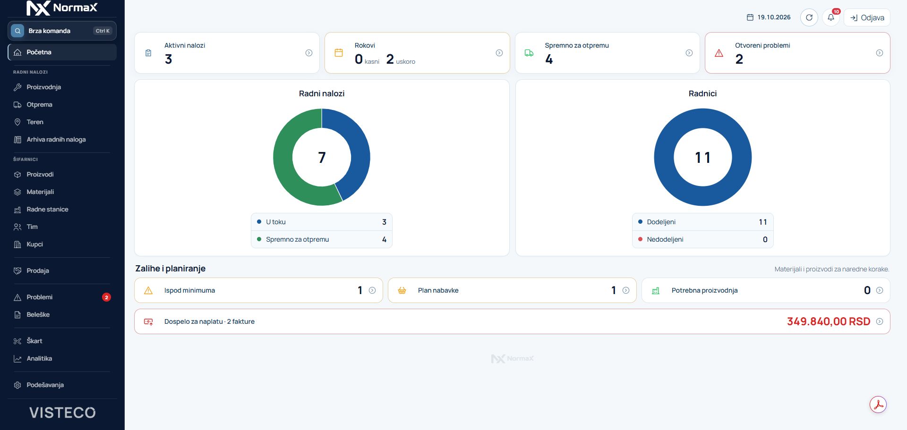The width and height of the screenshot is (907, 430).
Task: Click the Brza komanda input
Action: (62, 31)
